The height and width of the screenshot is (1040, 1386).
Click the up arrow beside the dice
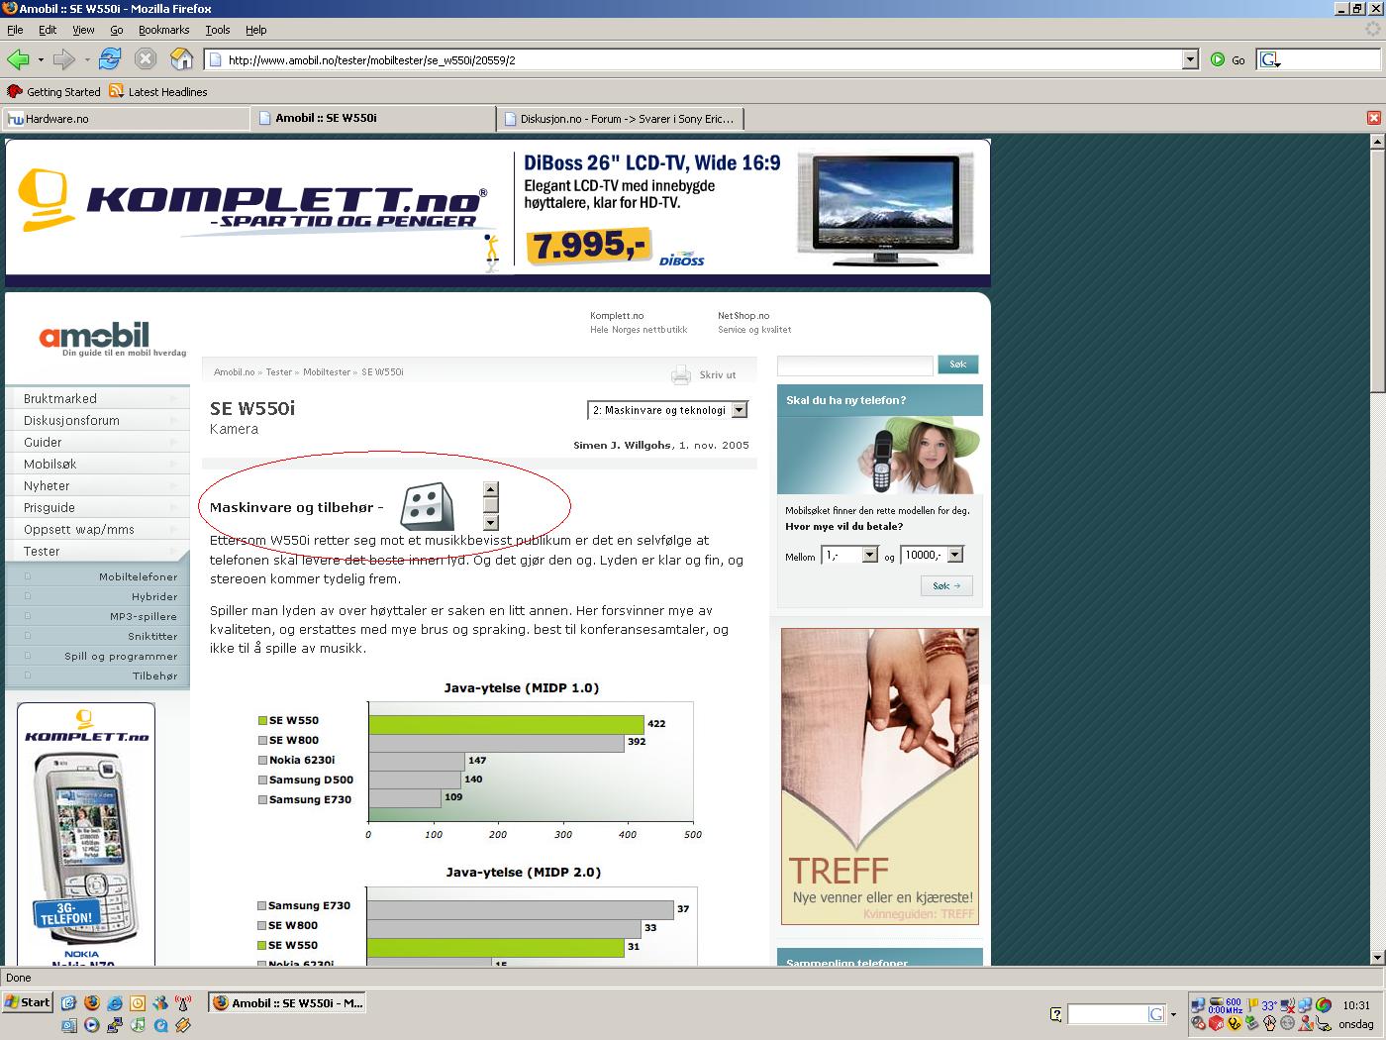click(491, 489)
